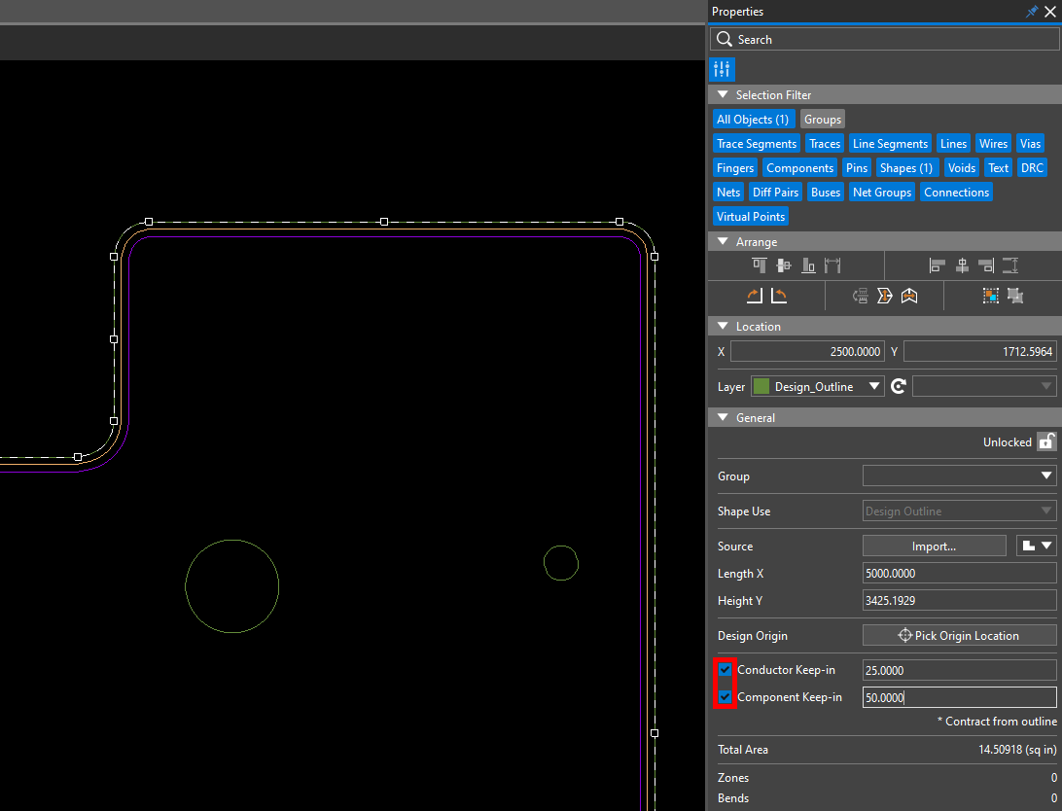1062x811 pixels.
Task: Toggle the Unlocked lock icon
Action: [x=1046, y=441]
